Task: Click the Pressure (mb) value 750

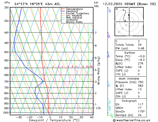Action: pos(141,82)
